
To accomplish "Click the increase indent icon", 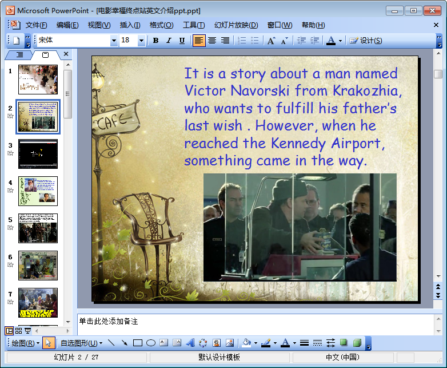I will [x=314, y=41].
